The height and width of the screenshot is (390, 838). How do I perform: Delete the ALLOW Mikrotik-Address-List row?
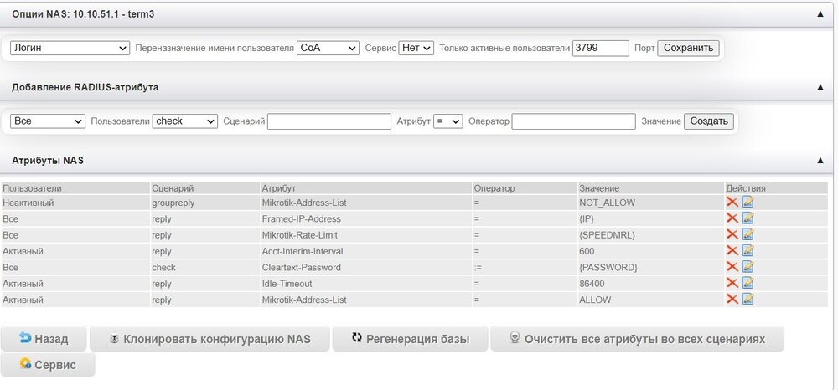click(x=732, y=299)
